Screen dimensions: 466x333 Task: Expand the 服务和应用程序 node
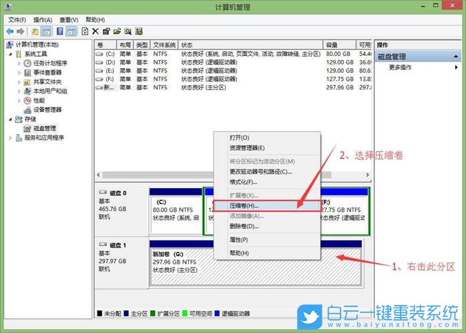tap(11, 138)
